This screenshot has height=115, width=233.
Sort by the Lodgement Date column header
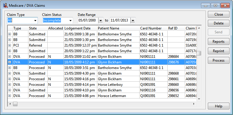tap(80, 28)
